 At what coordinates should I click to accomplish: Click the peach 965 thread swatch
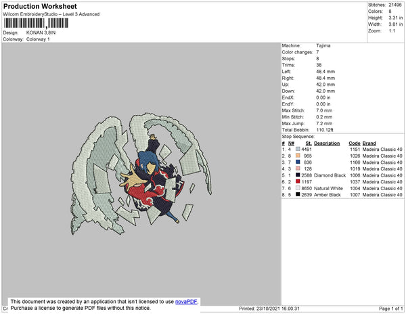[298, 156]
